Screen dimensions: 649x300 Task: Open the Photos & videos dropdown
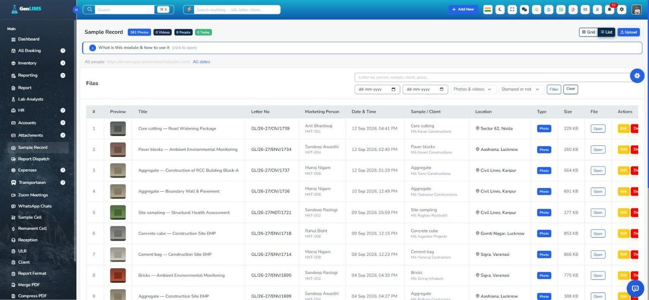(473, 89)
